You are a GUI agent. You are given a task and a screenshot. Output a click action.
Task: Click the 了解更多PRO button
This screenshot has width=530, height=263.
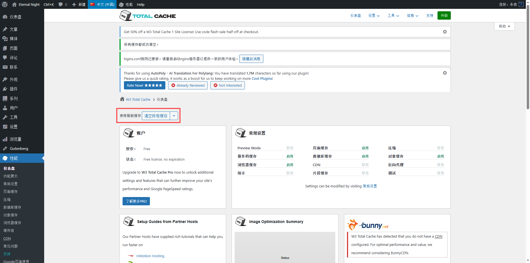coord(136,201)
